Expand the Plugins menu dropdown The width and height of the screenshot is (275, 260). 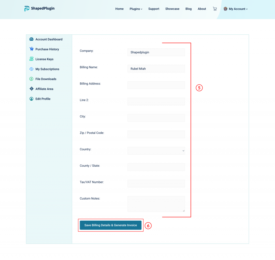point(136,9)
